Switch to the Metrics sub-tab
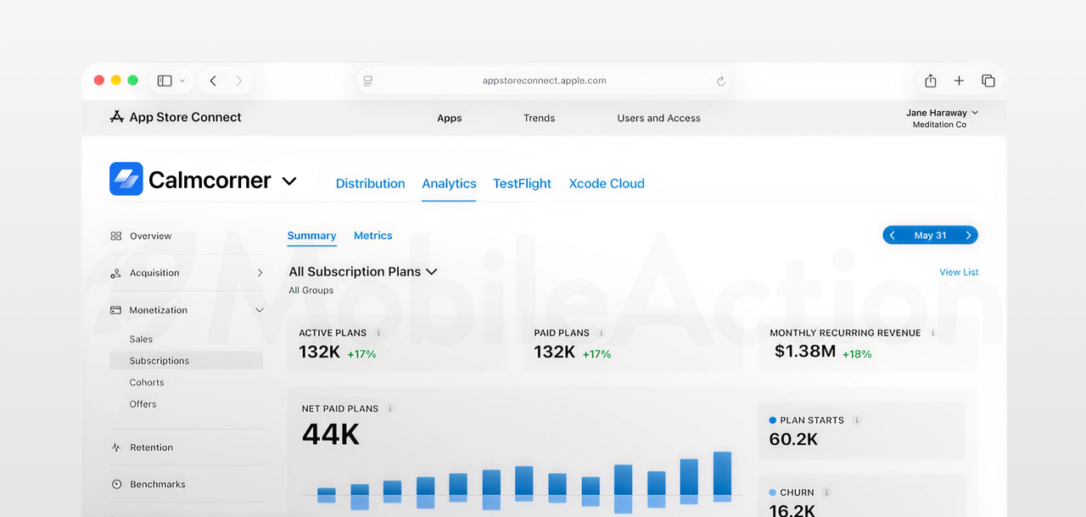 pos(373,236)
